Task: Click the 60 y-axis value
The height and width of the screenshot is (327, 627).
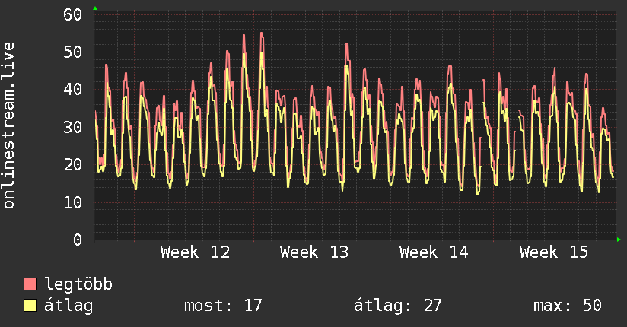Action: 72,14
